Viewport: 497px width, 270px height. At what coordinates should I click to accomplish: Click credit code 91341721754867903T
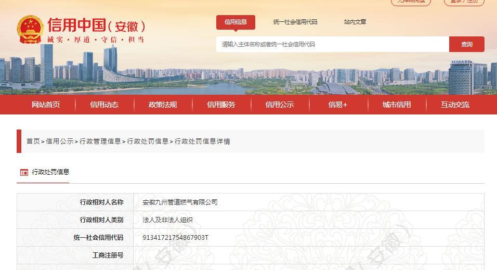176,238
